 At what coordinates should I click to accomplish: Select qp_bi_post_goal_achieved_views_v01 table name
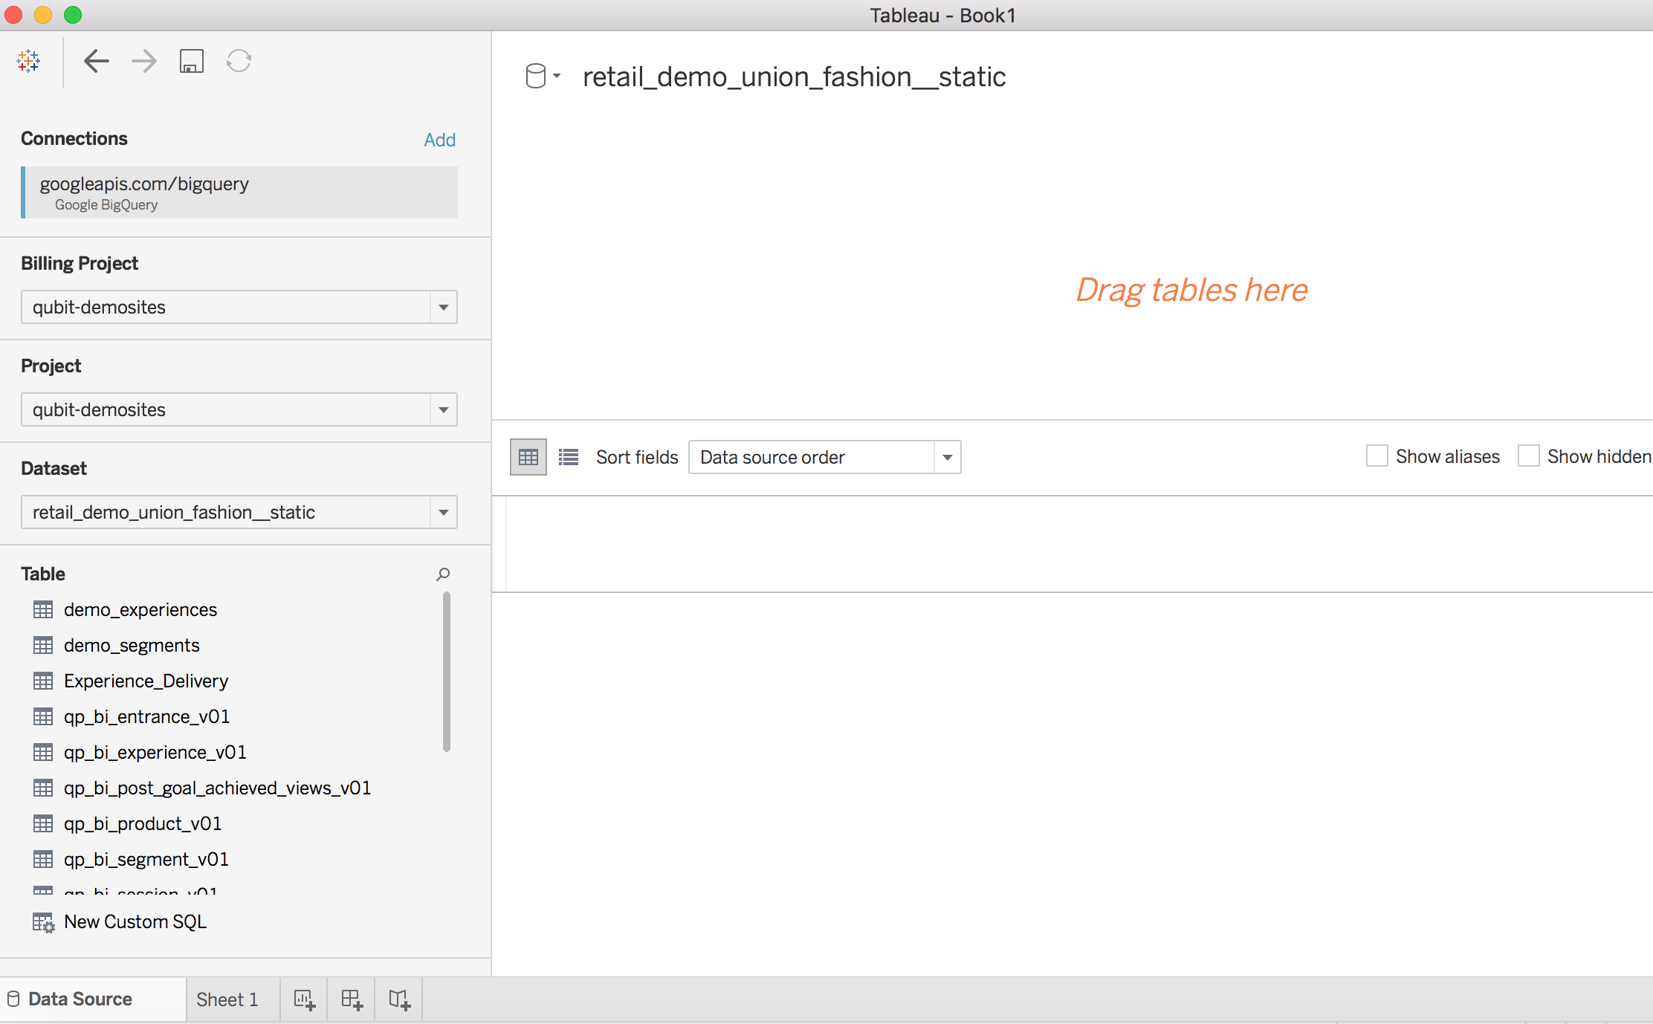218,788
